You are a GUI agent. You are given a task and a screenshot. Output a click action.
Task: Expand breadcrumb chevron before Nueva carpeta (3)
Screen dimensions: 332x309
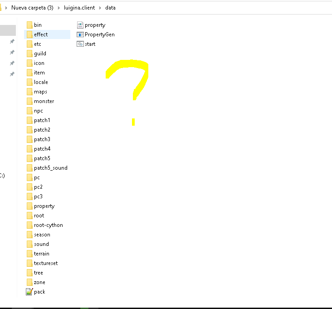6,8
